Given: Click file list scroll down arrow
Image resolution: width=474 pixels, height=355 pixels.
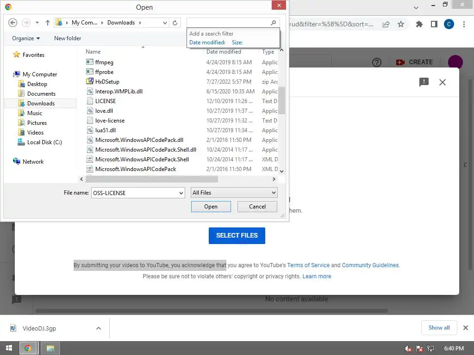Looking at the screenshot, I should pos(281,171).
